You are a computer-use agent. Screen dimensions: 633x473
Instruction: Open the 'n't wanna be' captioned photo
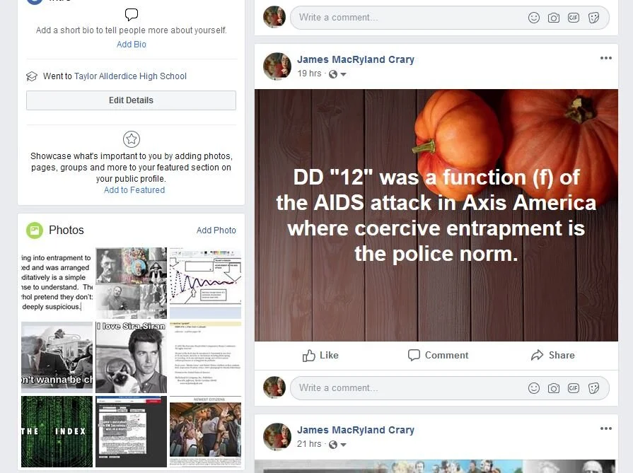coord(57,357)
